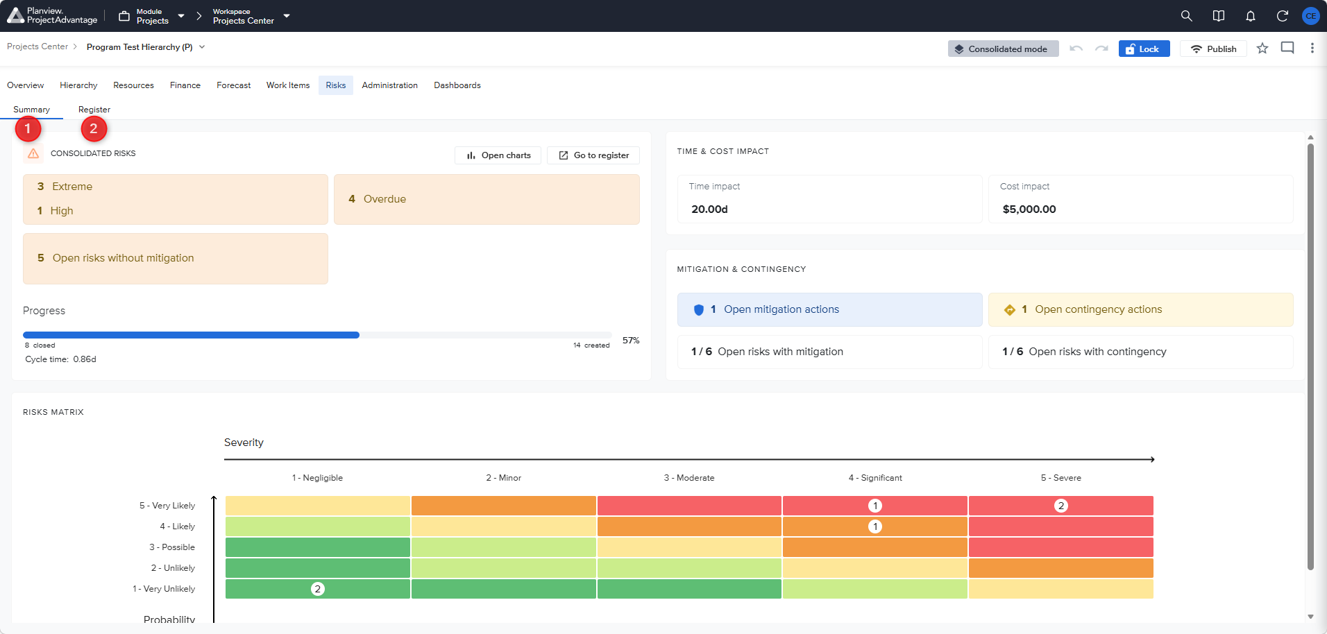
Task: Open the Finance tab
Action: coord(185,85)
